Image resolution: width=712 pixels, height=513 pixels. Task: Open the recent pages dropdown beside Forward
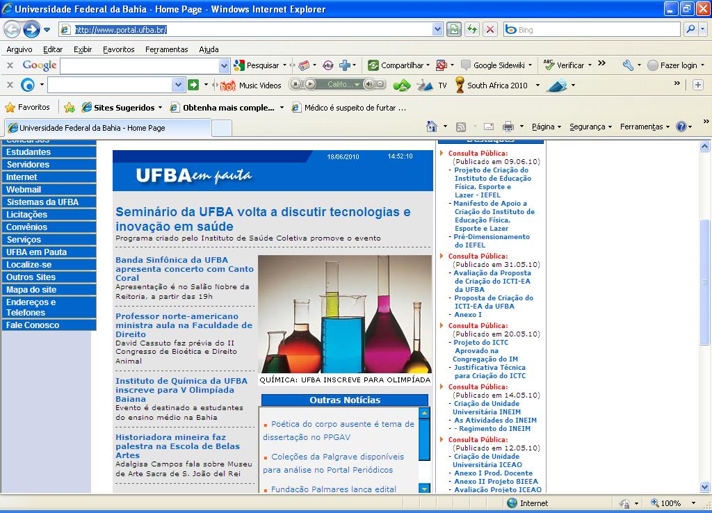(47, 30)
